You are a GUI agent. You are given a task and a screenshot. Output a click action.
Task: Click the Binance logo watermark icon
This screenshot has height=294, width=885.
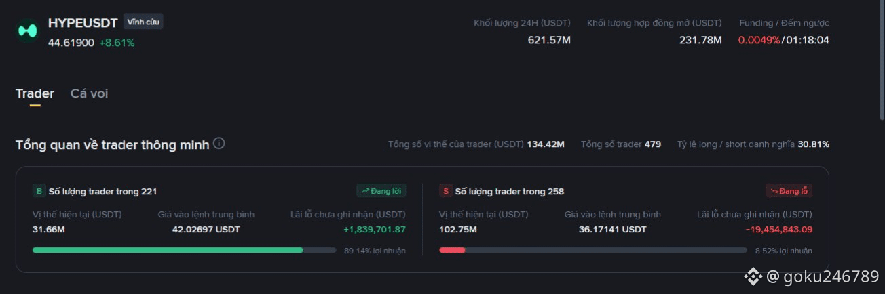tap(752, 276)
